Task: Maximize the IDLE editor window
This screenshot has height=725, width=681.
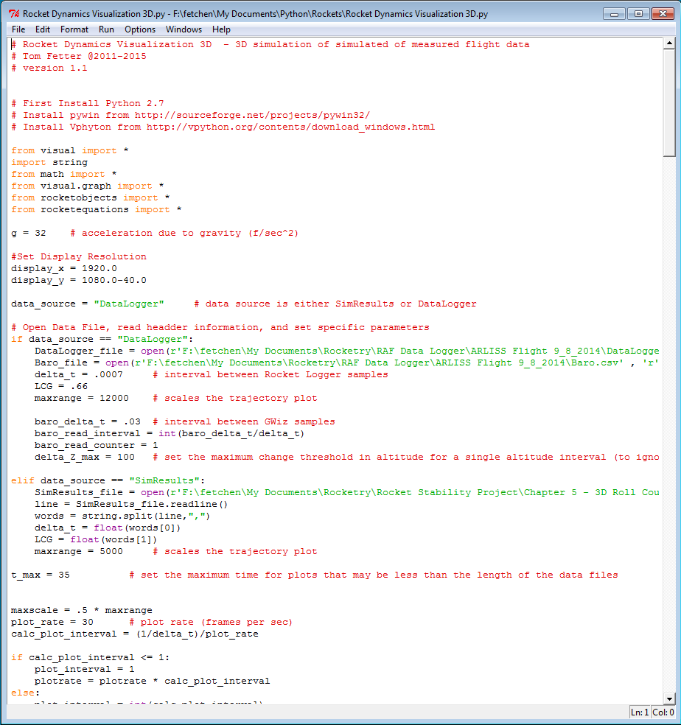Action: pos(637,13)
